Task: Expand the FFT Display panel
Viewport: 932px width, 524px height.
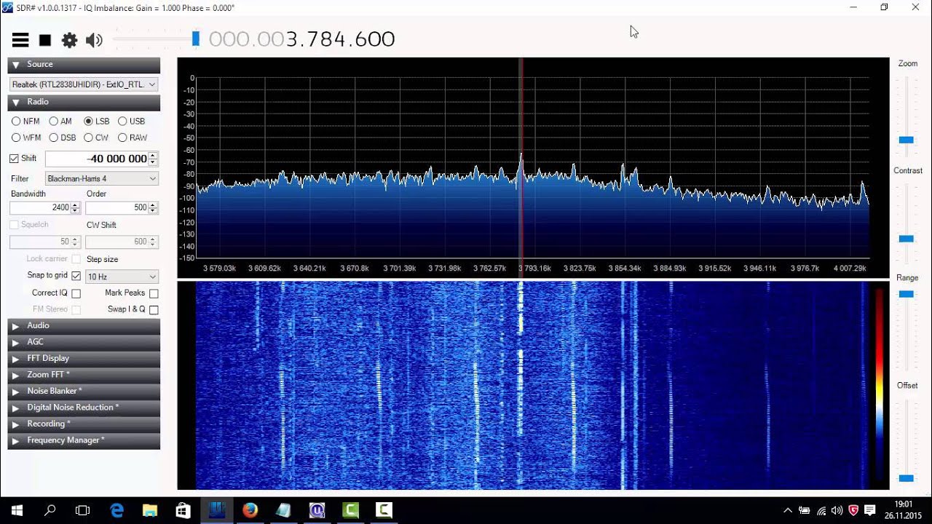Action: click(84, 359)
